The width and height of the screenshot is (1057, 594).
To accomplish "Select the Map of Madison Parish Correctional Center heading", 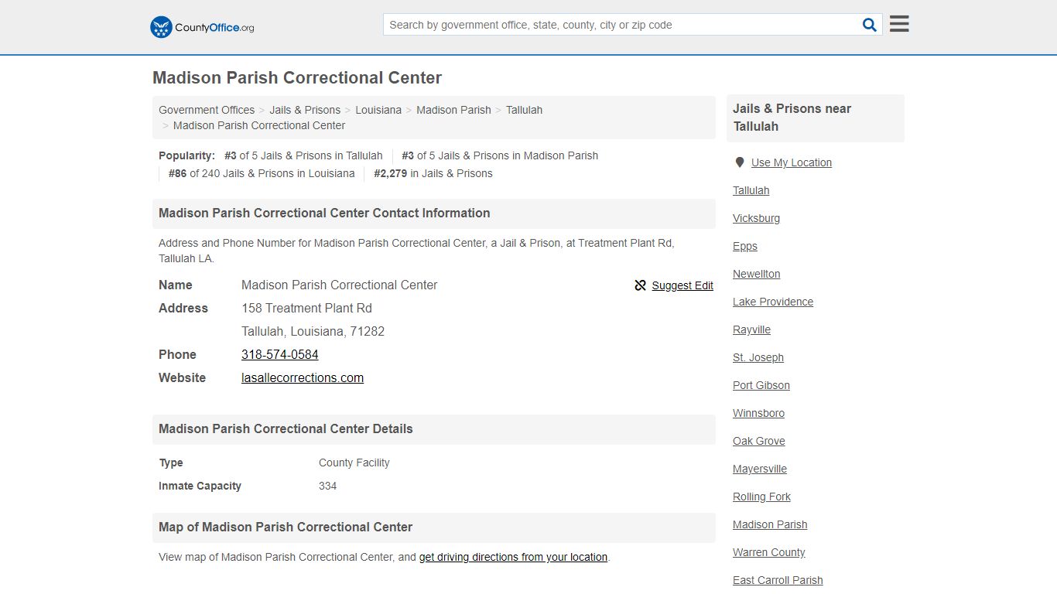I will coord(286,527).
